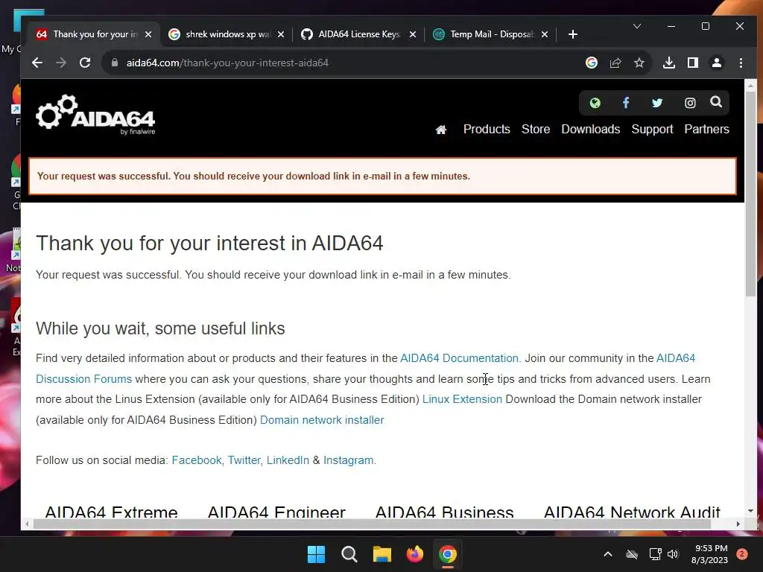Open the site search magnifier

coord(716,101)
